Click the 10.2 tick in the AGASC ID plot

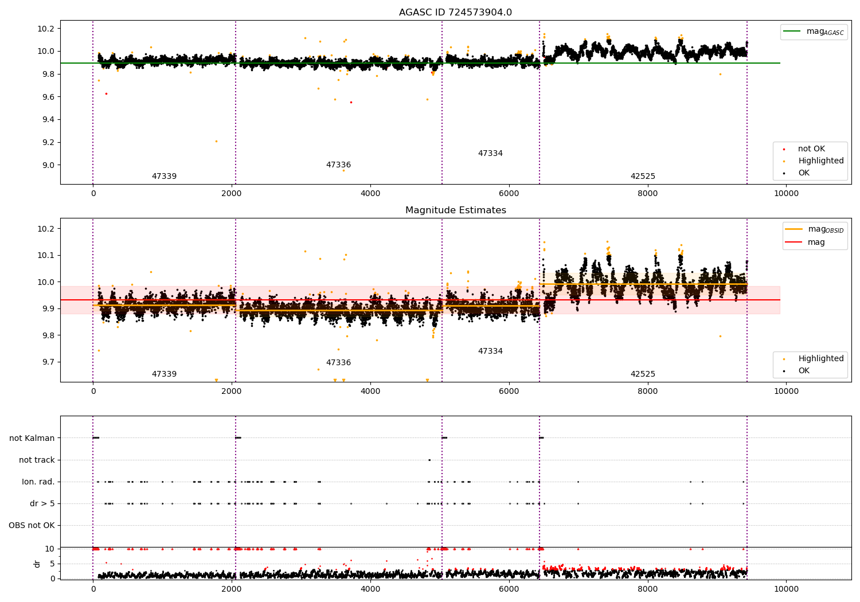point(45,29)
